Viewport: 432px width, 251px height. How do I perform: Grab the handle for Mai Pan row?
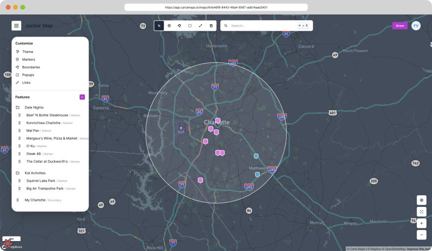pos(20,131)
